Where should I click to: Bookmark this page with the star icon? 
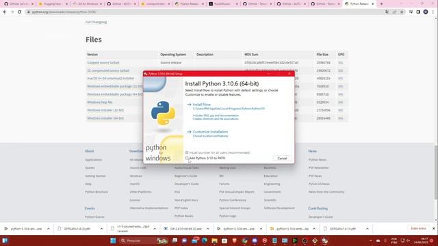point(402,12)
